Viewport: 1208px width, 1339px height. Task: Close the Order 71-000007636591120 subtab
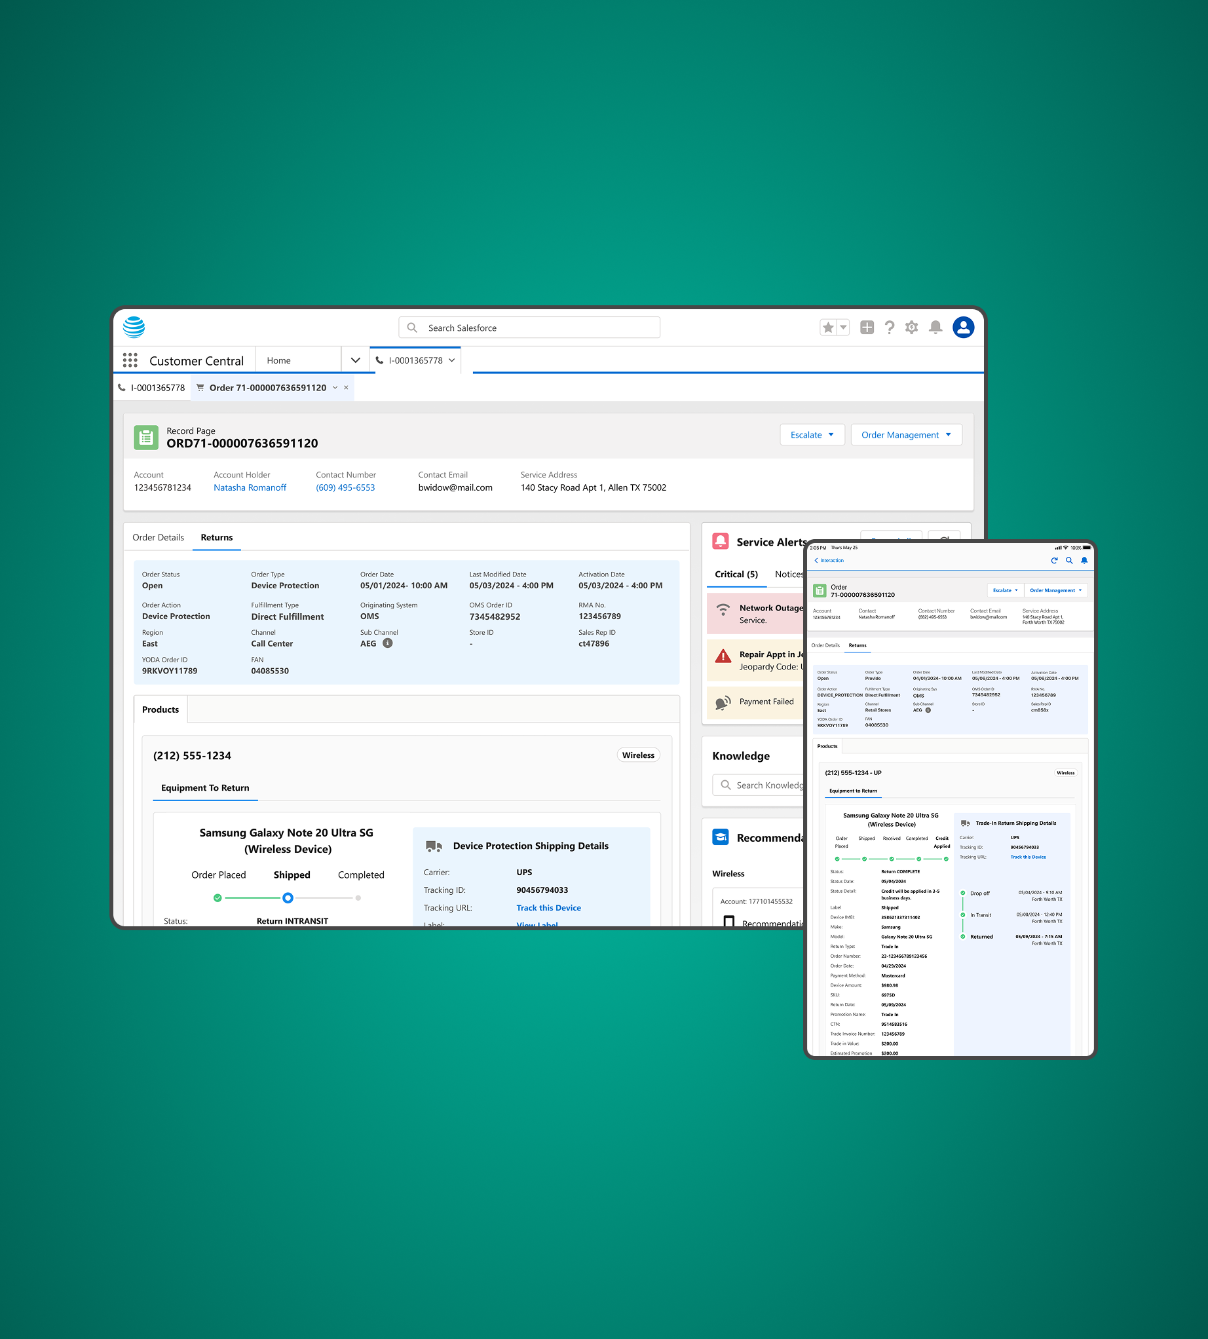click(346, 388)
